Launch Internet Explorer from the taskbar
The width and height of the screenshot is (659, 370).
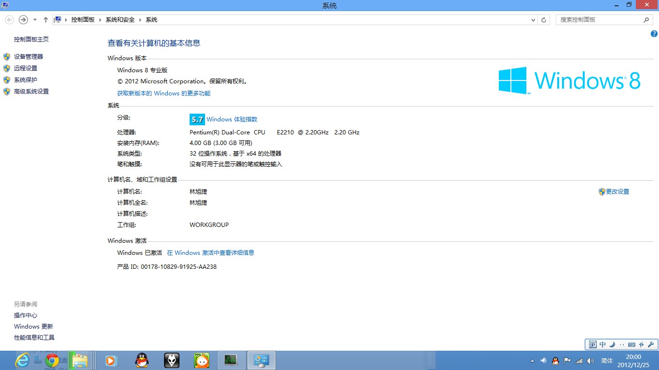[22, 360]
